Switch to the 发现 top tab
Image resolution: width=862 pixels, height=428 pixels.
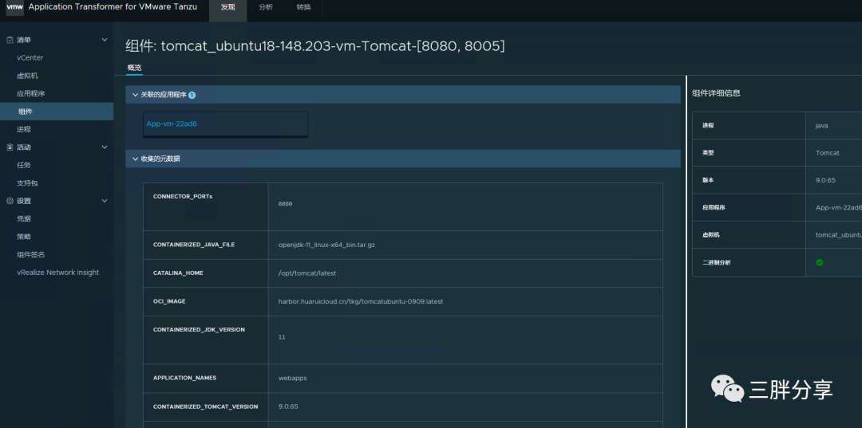227,8
